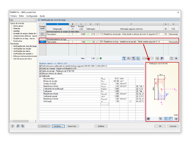Click the Coeficiente de modificação row
This screenshot has height=142, width=190.
(91, 89)
